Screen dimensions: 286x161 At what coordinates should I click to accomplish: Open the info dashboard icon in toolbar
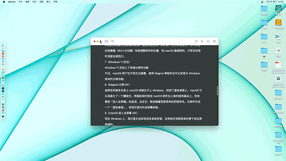[214, 41]
